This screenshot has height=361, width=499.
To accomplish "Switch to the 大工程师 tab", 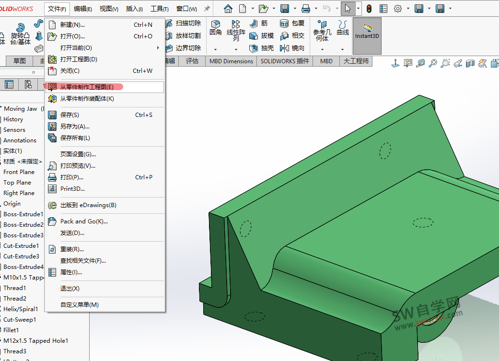I will (356, 61).
